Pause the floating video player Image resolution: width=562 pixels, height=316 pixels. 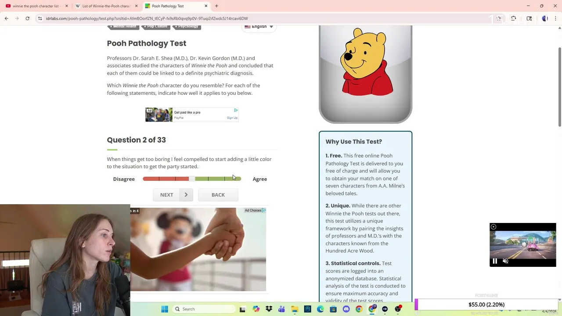495,261
